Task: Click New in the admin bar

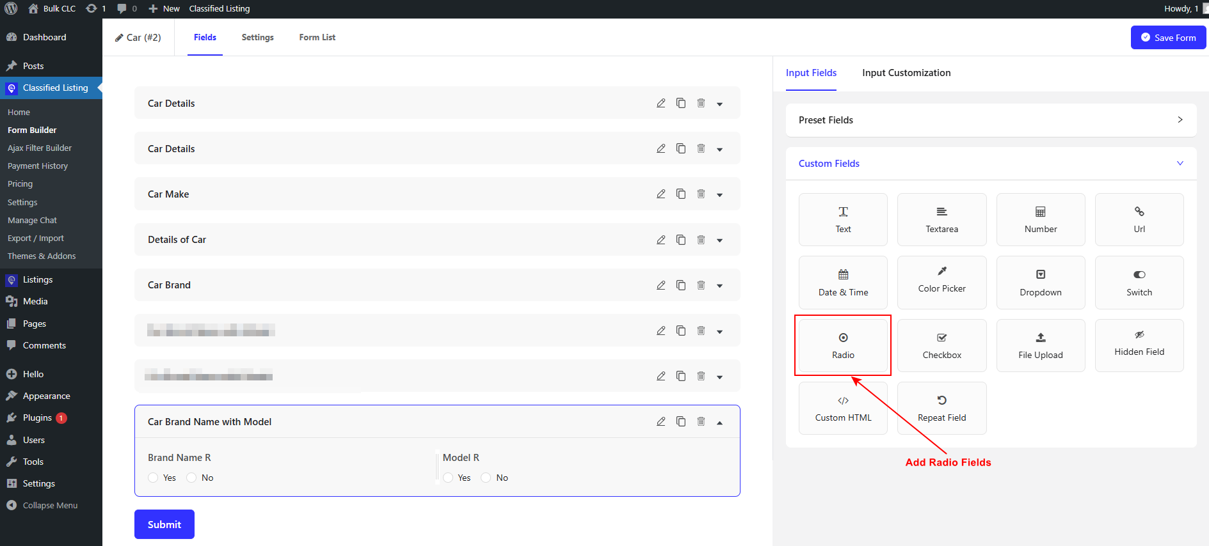Action: click(x=164, y=8)
